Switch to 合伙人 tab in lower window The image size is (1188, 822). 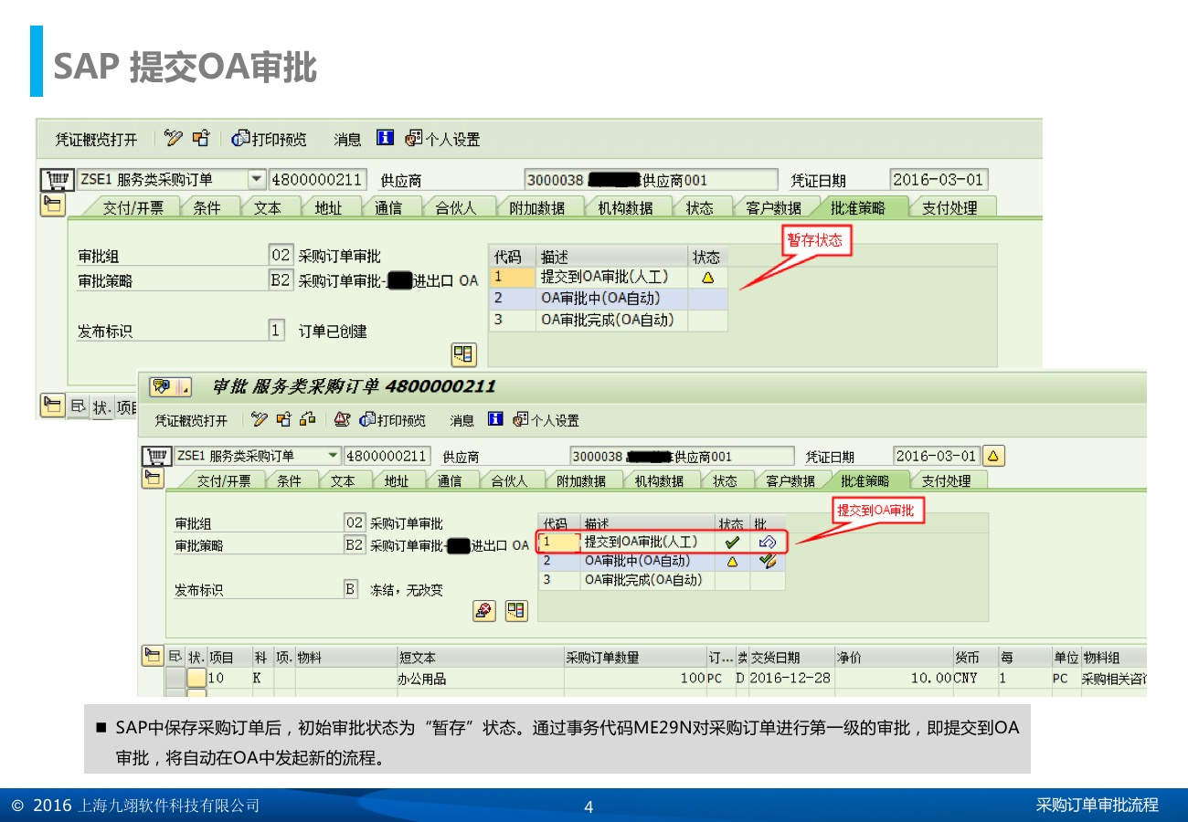[x=509, y=481]
